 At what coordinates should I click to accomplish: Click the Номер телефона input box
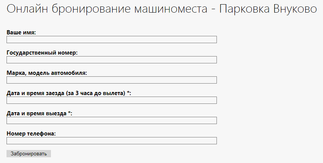[111, 140]
